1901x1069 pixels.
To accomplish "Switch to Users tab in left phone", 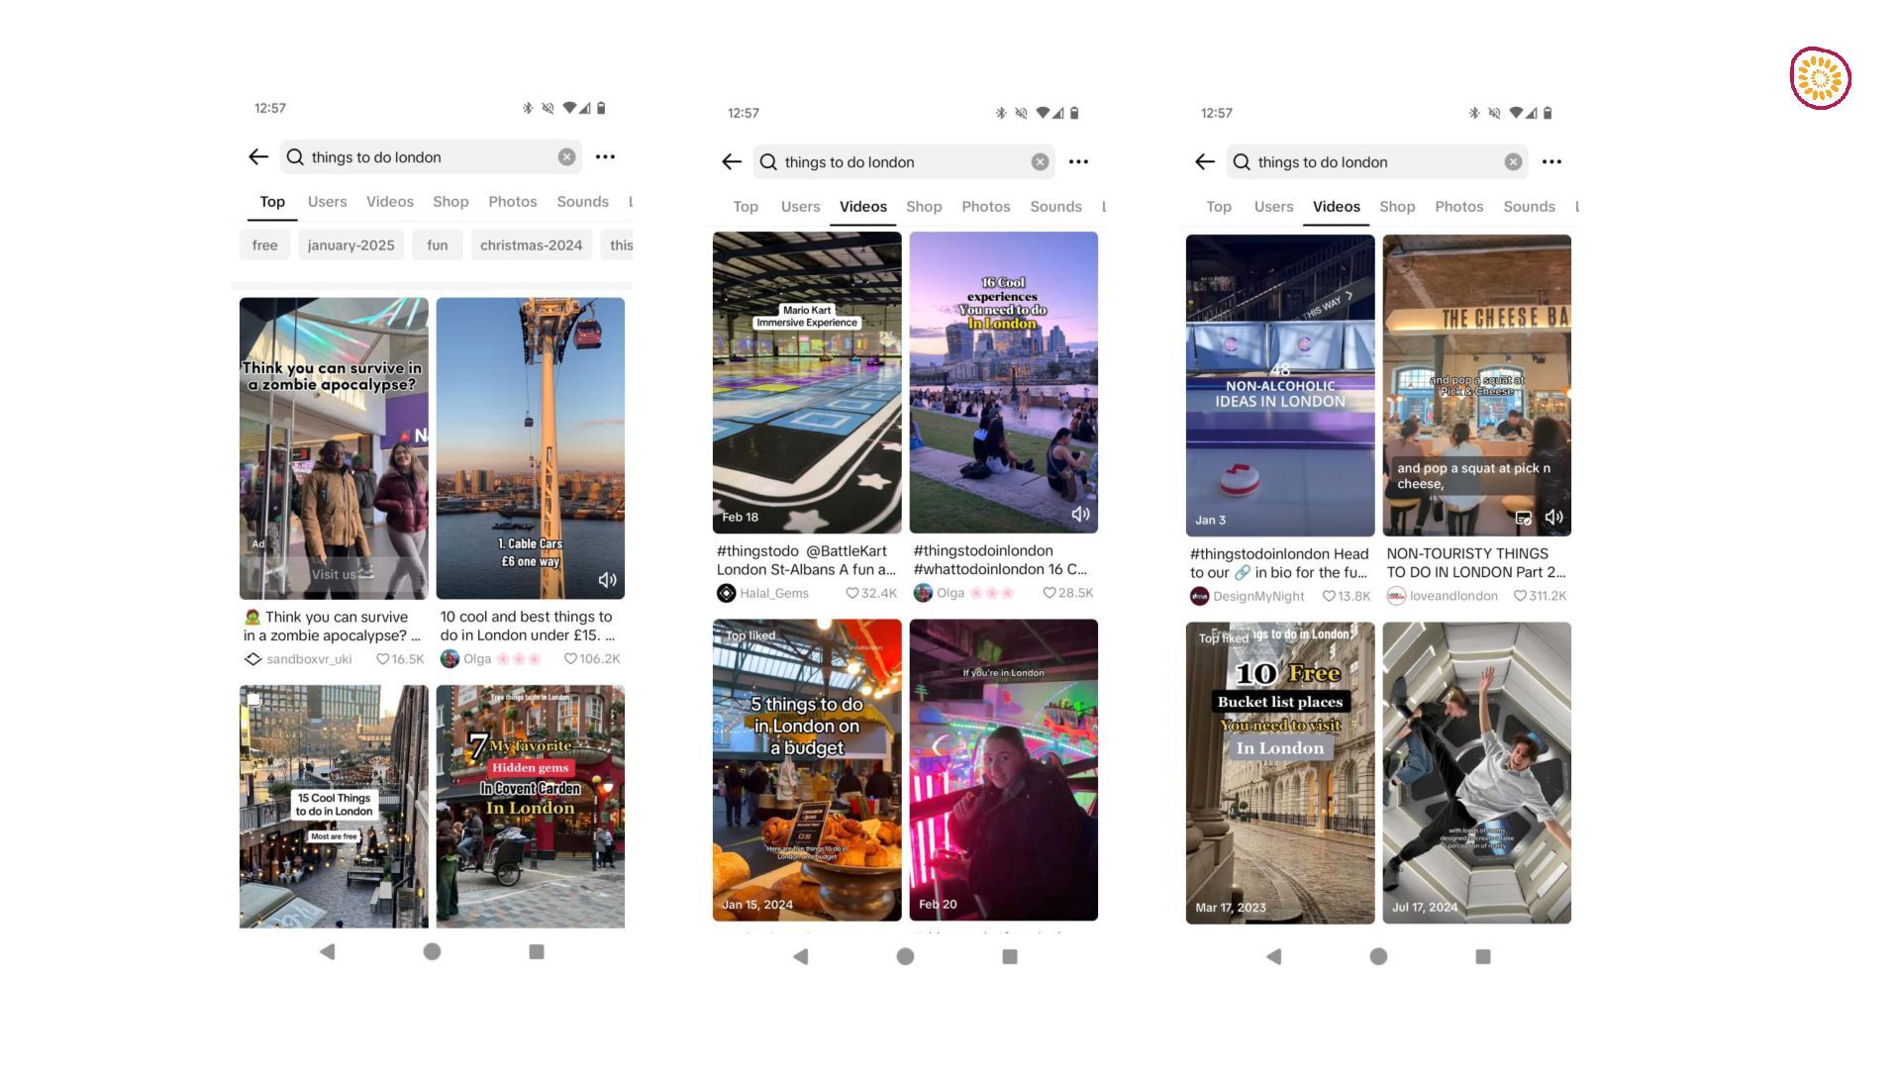I will [327, 202].
